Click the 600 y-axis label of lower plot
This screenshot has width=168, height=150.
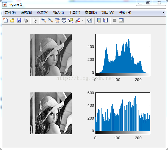coord(91,93)
